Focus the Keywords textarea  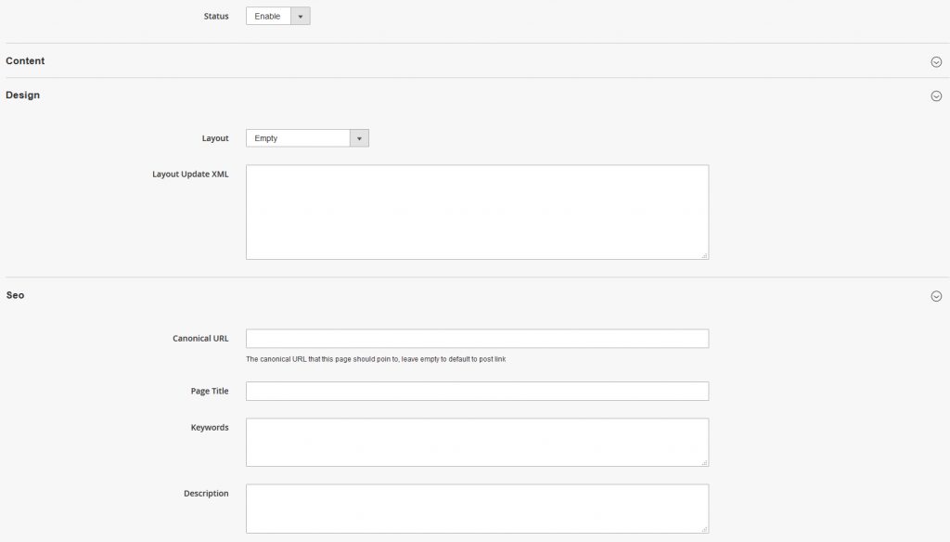point(478,442)
